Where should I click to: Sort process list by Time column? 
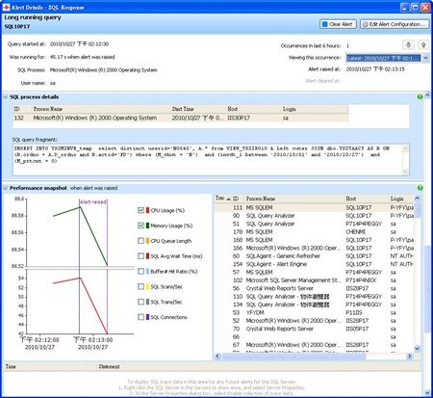point(222,199)
